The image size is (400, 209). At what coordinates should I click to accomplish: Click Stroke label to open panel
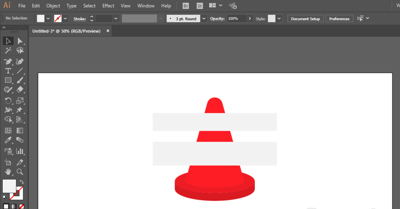click(80, 19)
